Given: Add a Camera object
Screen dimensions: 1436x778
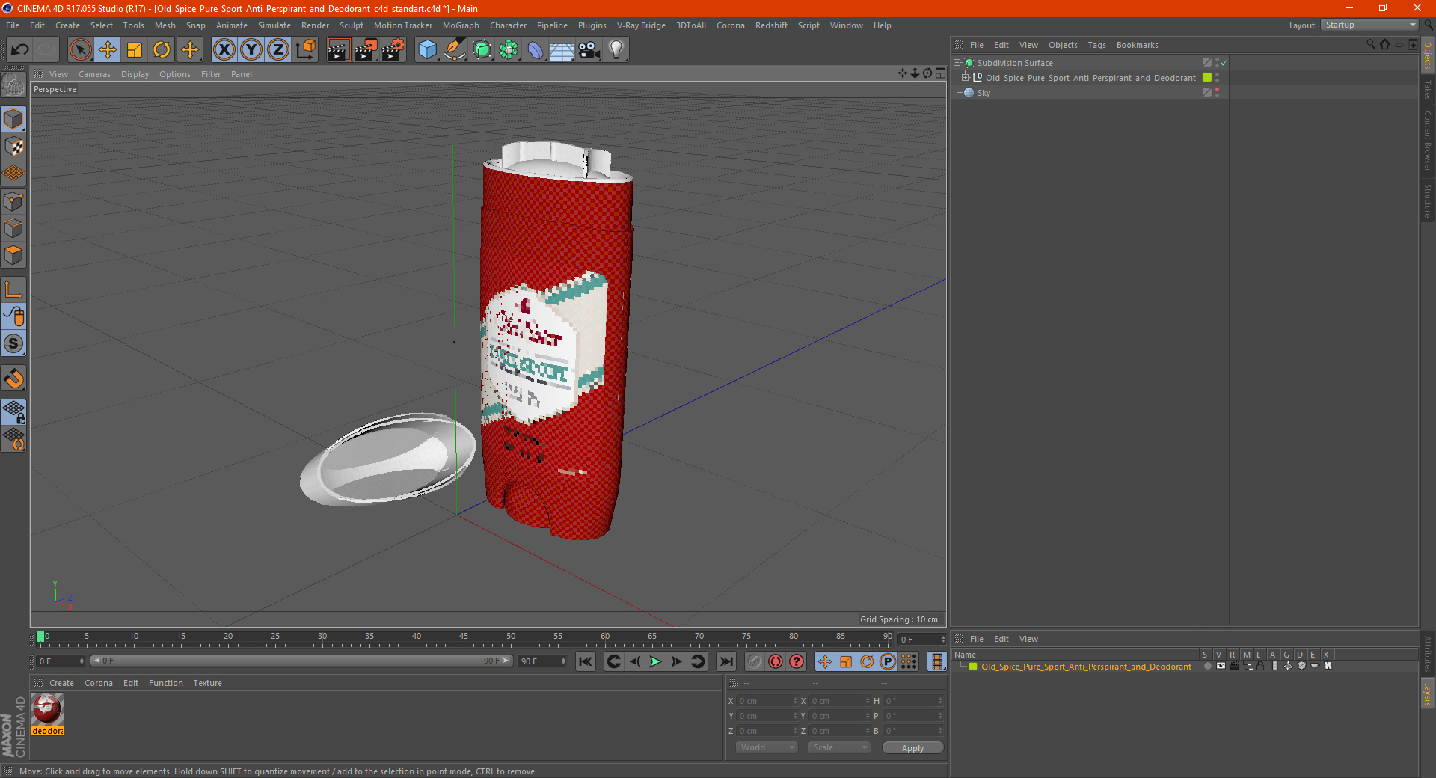Looking at the screenshot, I should pos(589,50).
